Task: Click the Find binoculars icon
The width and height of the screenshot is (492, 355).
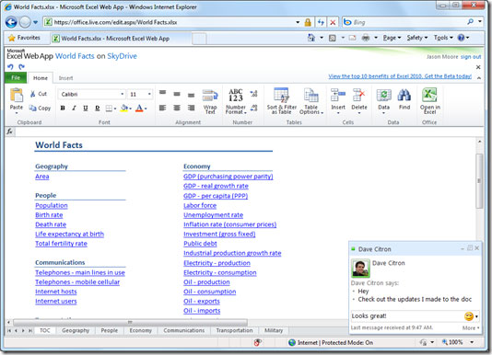Action: (x=404, y=95)
